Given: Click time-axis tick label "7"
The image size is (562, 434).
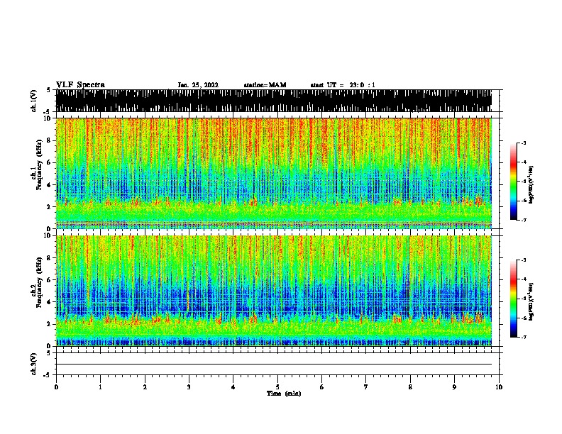Looking at the screenshot, I should [x=366, y=387].
